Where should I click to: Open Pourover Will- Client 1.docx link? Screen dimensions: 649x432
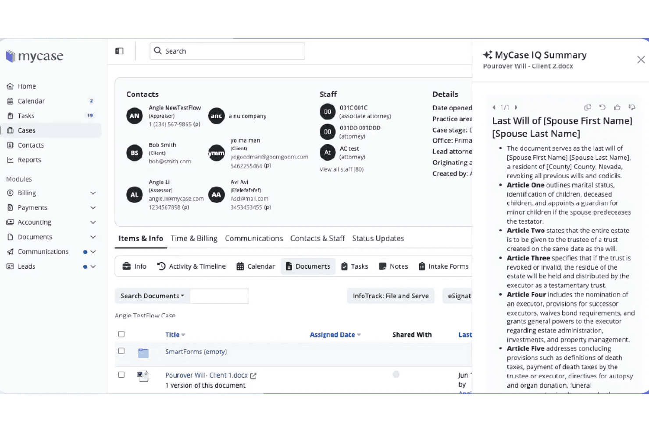click(x=207, y=376)
